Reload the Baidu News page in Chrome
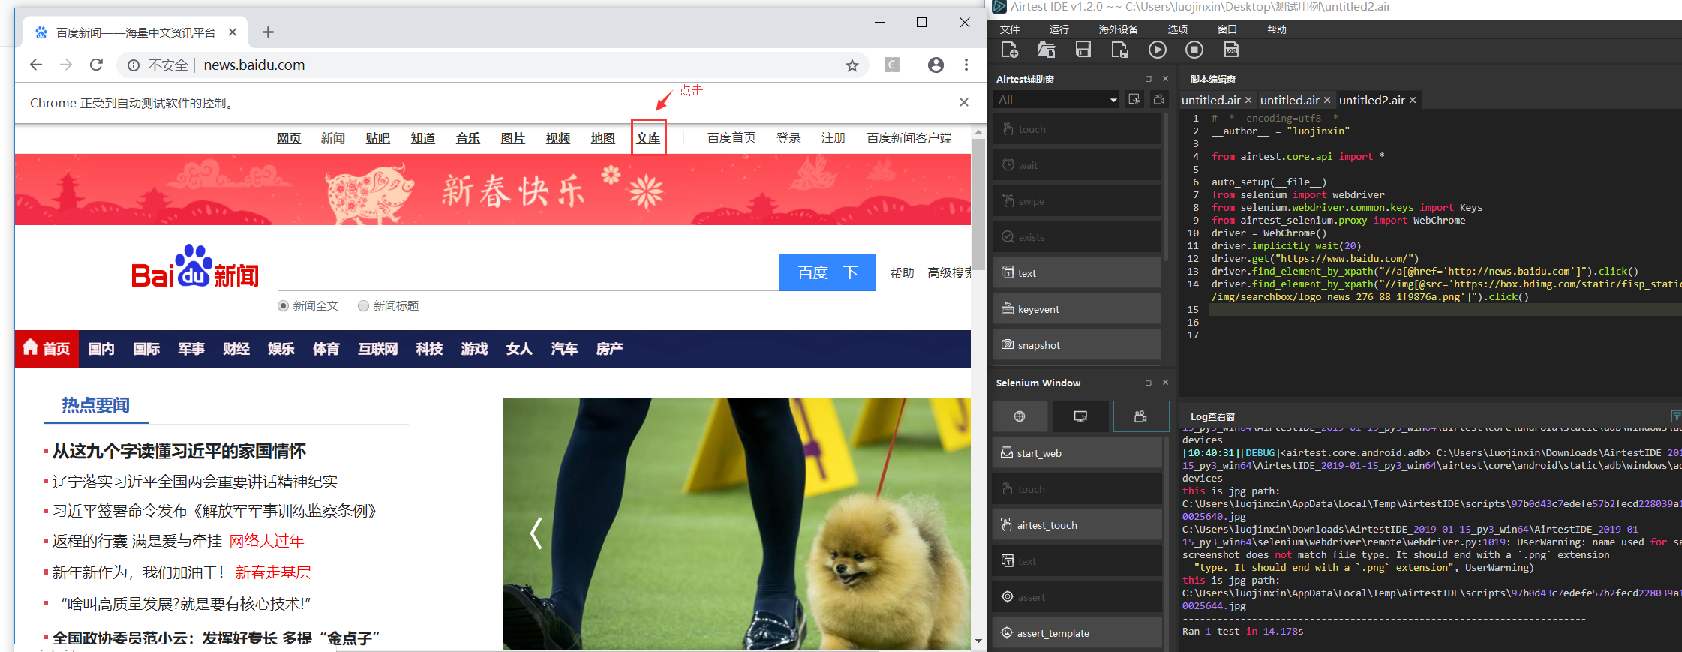Screen dimensions: 1682x652 pos(96,65)
